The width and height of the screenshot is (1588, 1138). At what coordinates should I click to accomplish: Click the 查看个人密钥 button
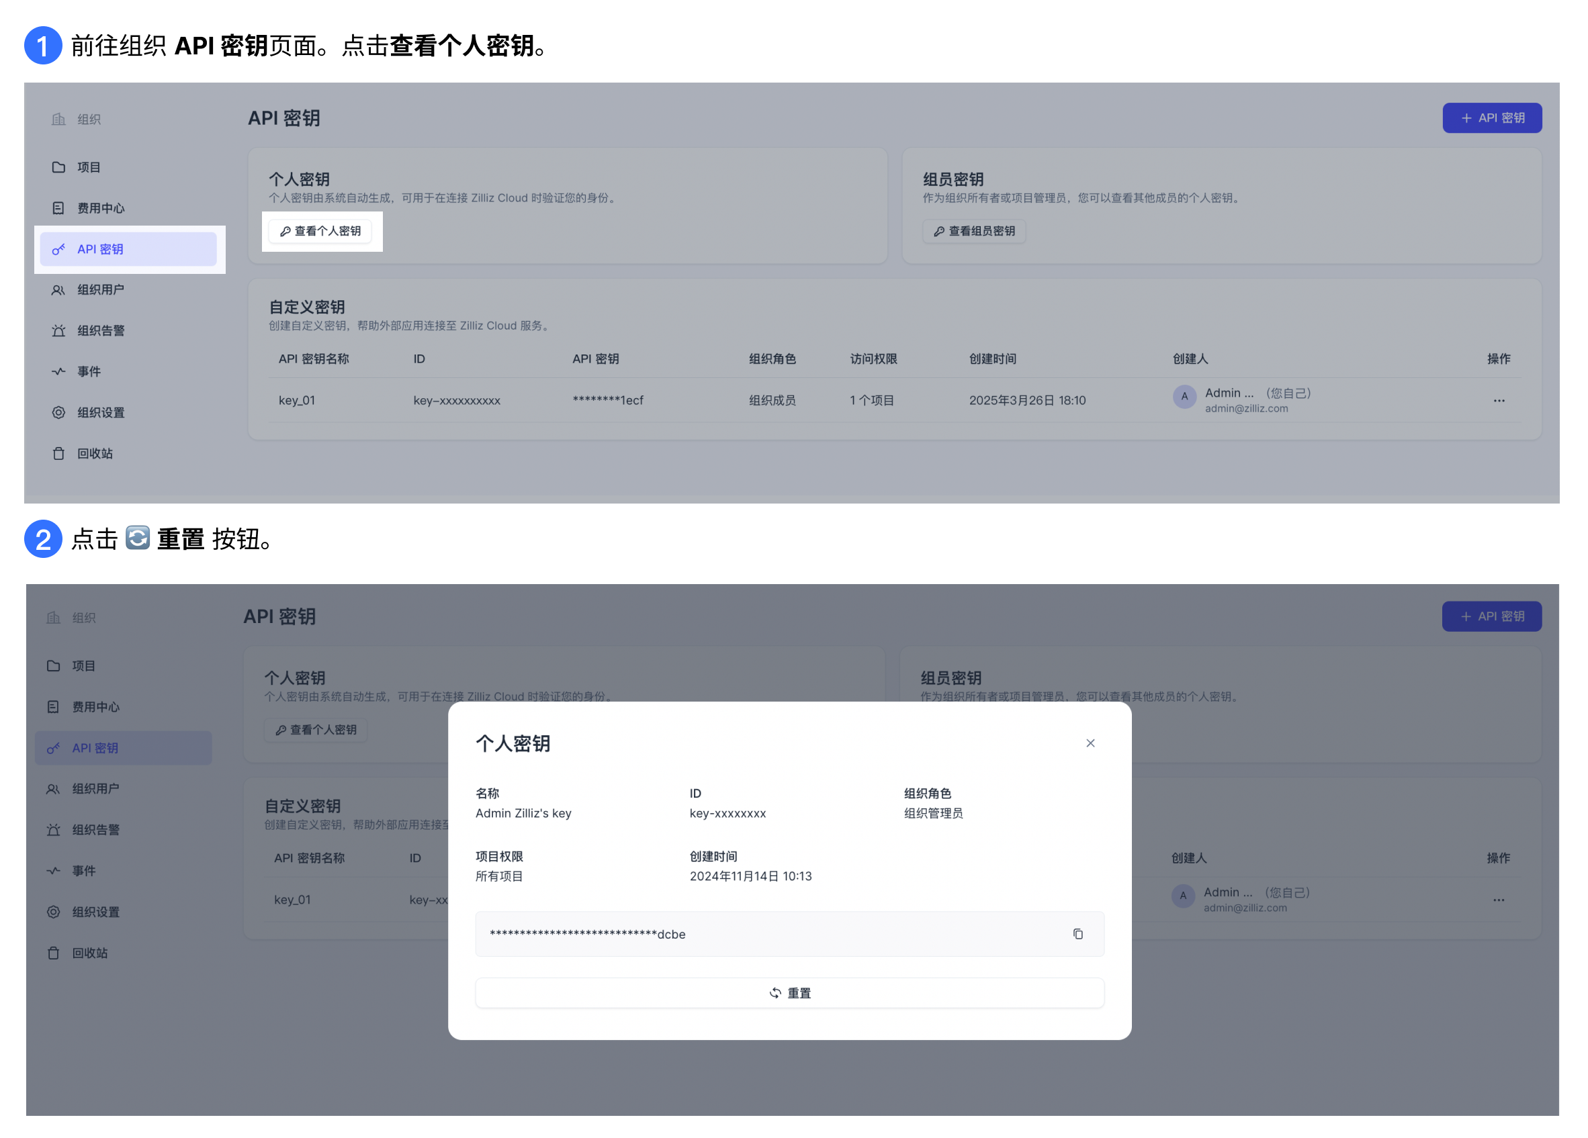point(320,231)
